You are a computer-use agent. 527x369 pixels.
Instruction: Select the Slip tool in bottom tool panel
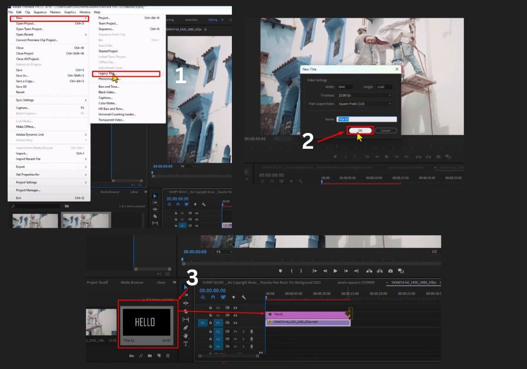pyautogui.click(x=186, y=320)
